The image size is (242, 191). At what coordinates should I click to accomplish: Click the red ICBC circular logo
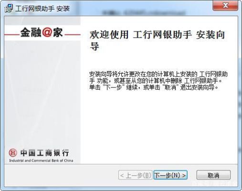point(13,153)
